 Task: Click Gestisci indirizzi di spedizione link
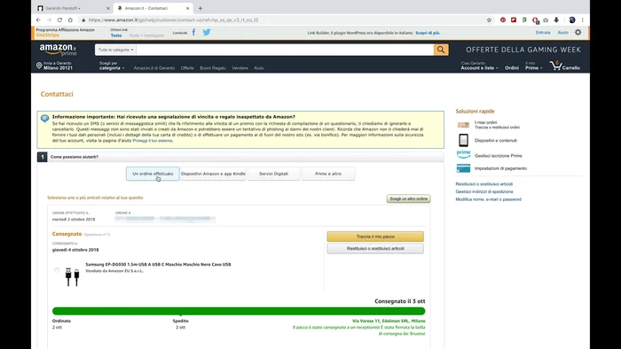point(484,191)
